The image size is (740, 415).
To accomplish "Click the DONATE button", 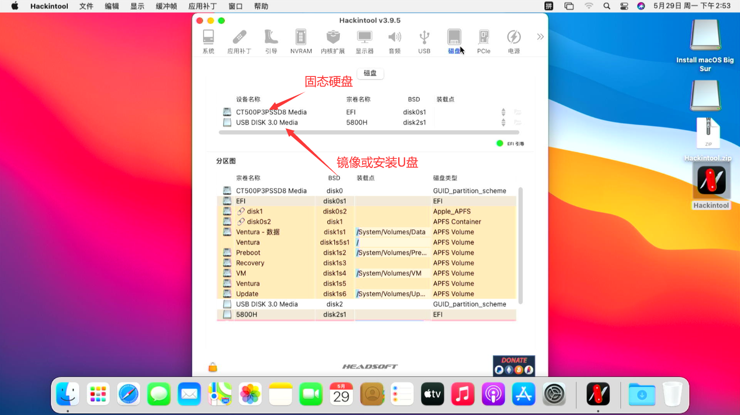I will pyautogui.click(x=514, y=366).
